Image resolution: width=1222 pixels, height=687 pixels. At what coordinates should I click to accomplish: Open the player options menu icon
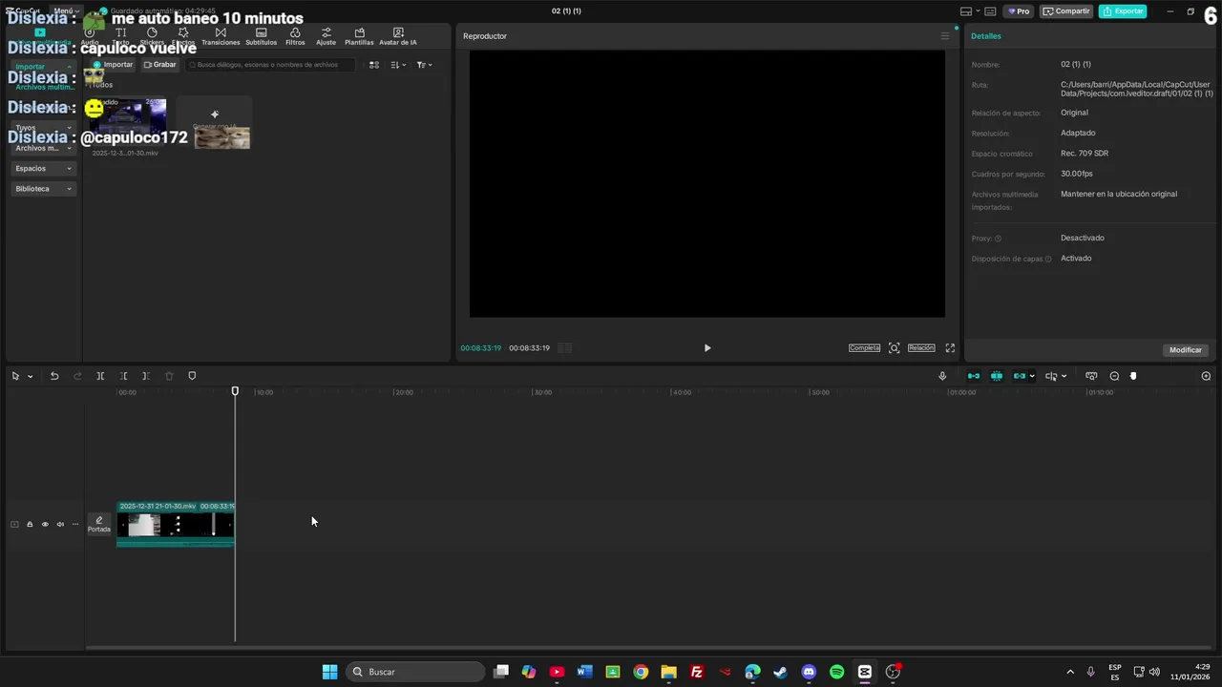click(x=945, y=36)
